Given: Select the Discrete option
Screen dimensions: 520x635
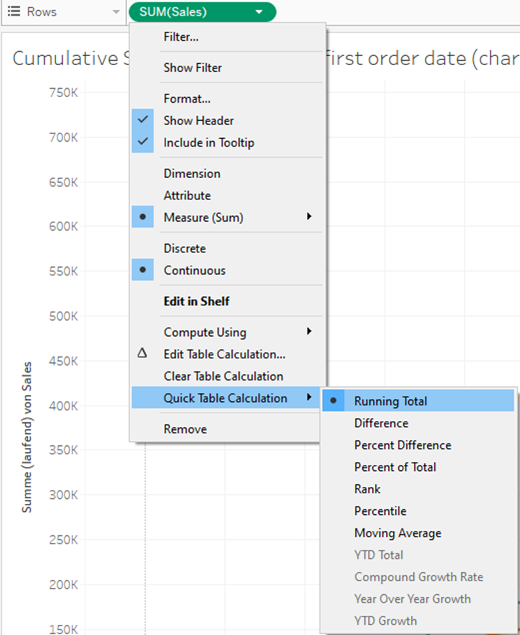Looking at the screenshot, I should 184,249.
